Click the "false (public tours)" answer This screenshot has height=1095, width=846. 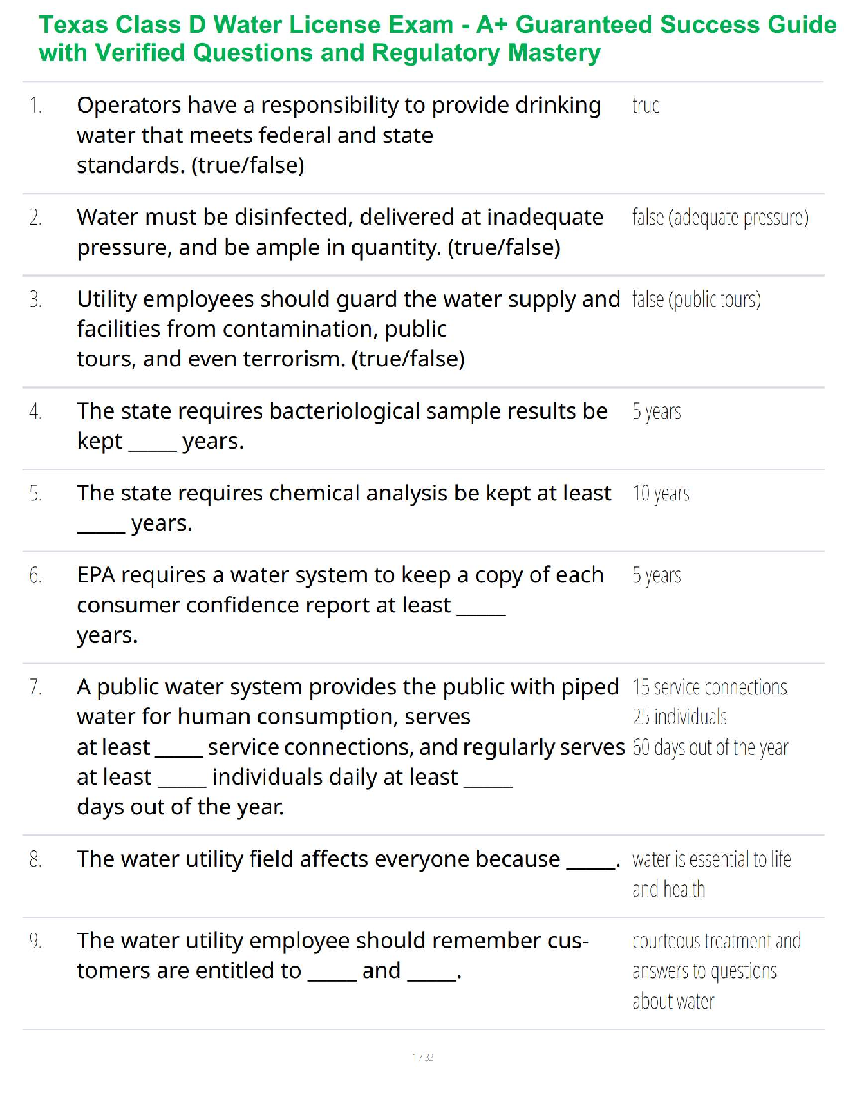click(696, 300)
